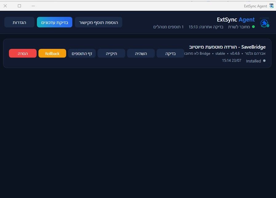This screenshot has height=198, width=276.
Task: Remove SaveBridge with the red הסרה button
Action: coord(23,53)
